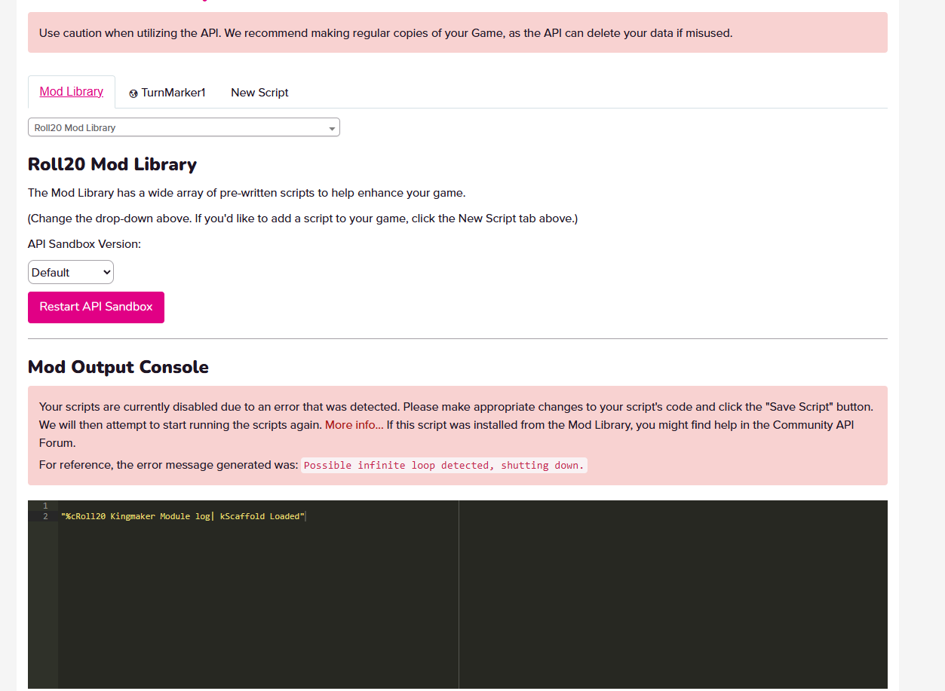This screenshot has height=691, width=945.
Task: Open the New Script tab
Action: pos(259,93)
